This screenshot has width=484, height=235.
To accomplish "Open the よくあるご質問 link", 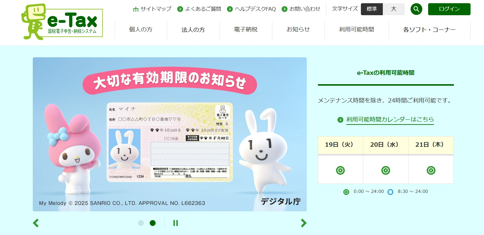I will pos(203,9).
